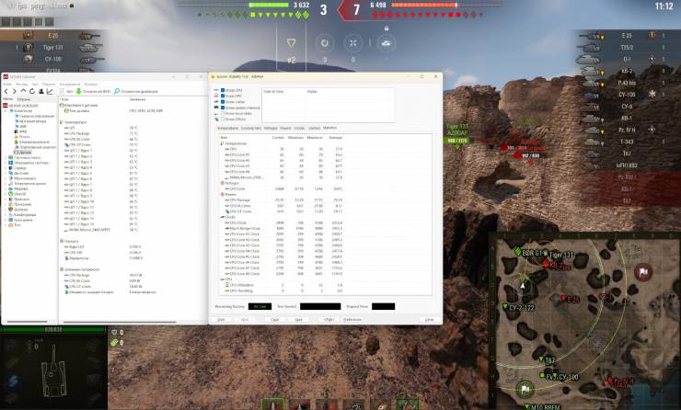Click the CPU GT Cores temperature row icon
Screen dimensions: 681x410
point(66,145)
